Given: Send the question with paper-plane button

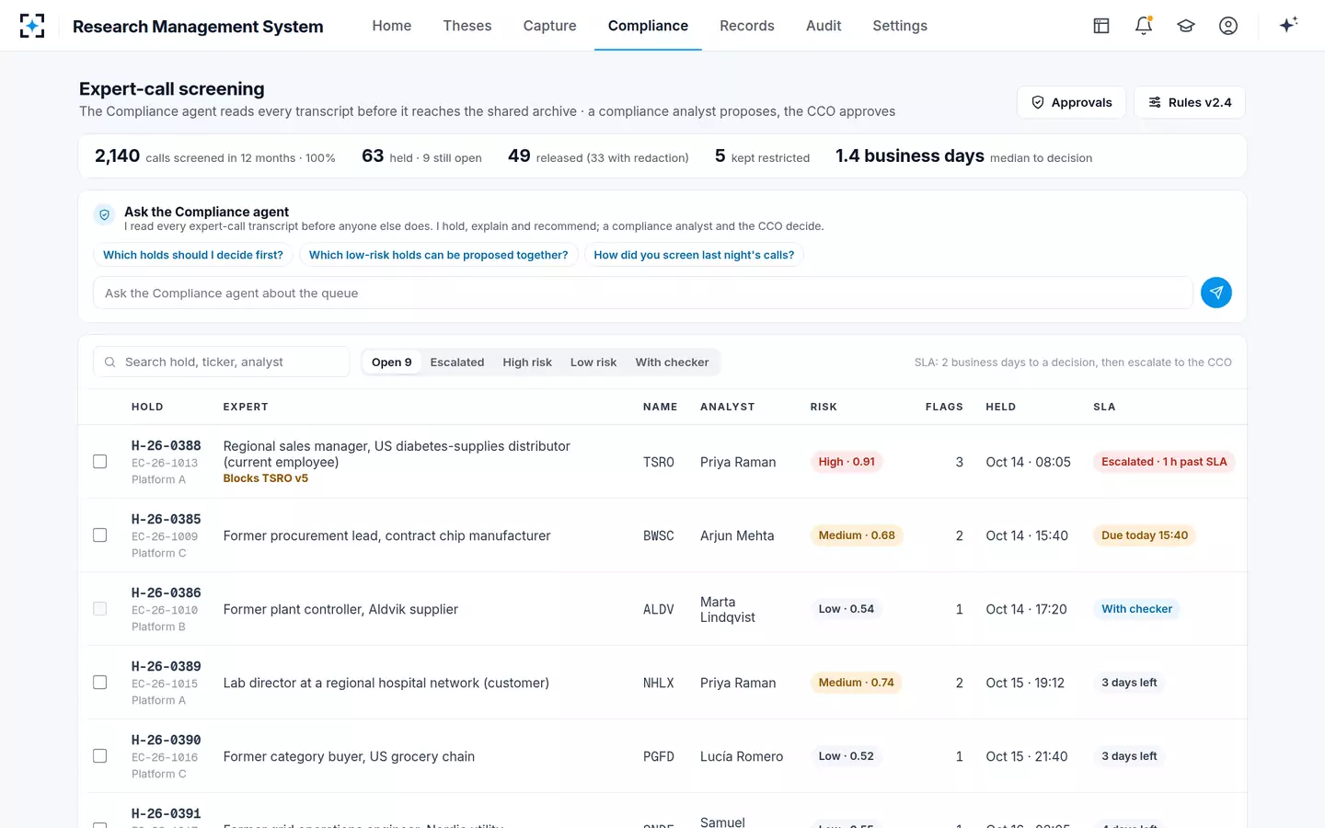Looking at the screenshot, I should coord(1216,293).
